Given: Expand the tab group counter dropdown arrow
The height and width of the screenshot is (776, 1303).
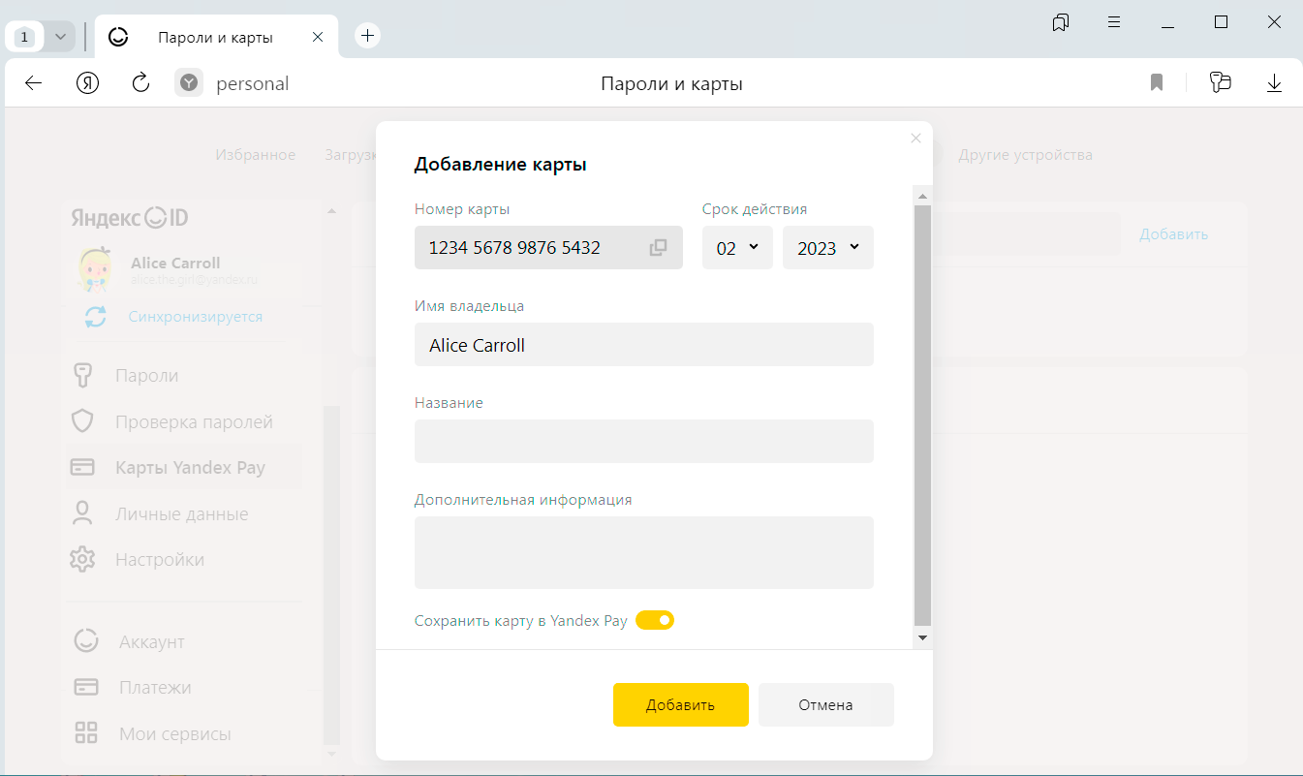Looking at the screenshot, I should pyautogui.click(x=60, y=37).
